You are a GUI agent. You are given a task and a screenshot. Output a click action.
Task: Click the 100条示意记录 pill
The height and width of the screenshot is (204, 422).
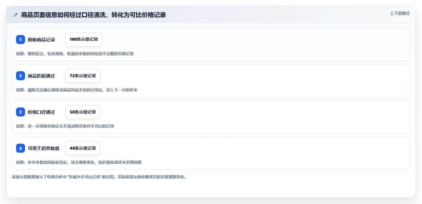(84, 40)
